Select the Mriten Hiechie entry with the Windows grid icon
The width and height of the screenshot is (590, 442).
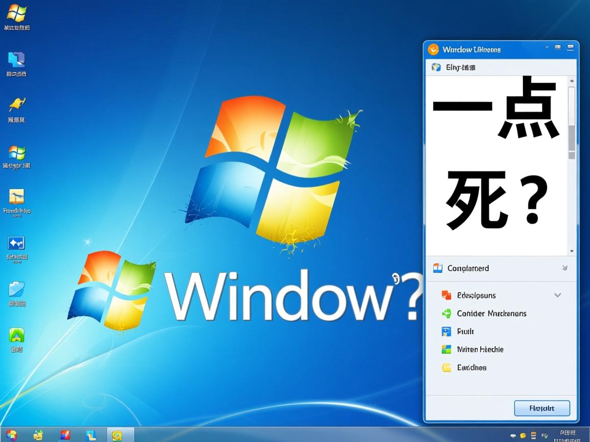481,349
